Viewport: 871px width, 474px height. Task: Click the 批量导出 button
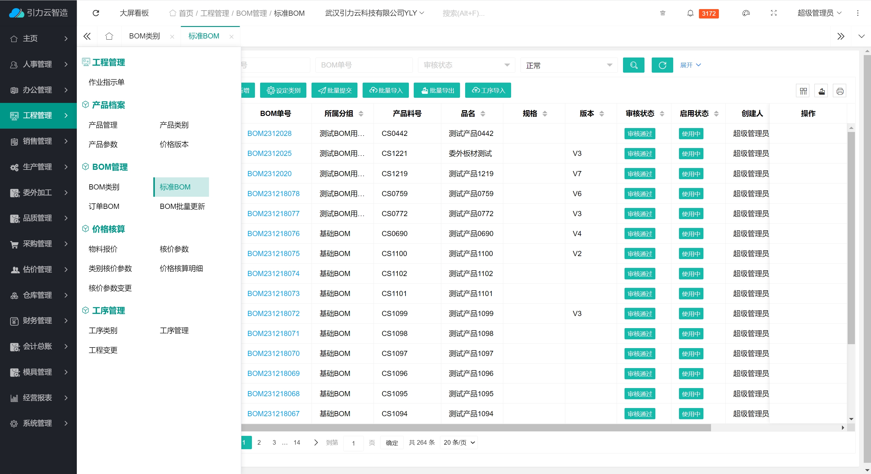436,90
